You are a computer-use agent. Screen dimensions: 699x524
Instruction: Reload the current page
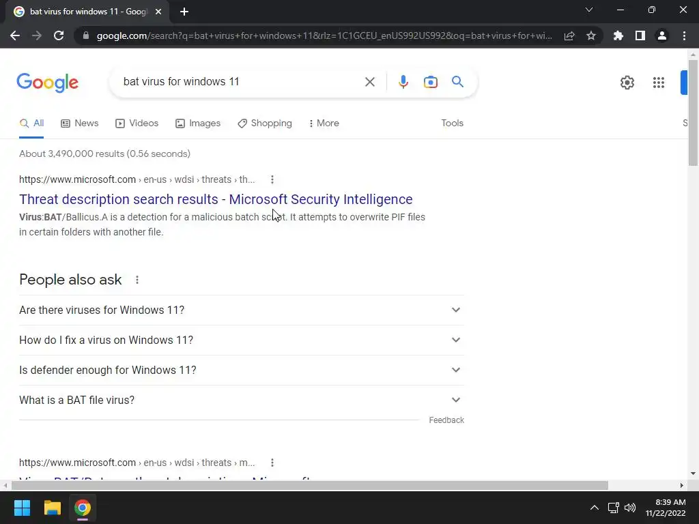pyautogui.click(x=59, y=35)
